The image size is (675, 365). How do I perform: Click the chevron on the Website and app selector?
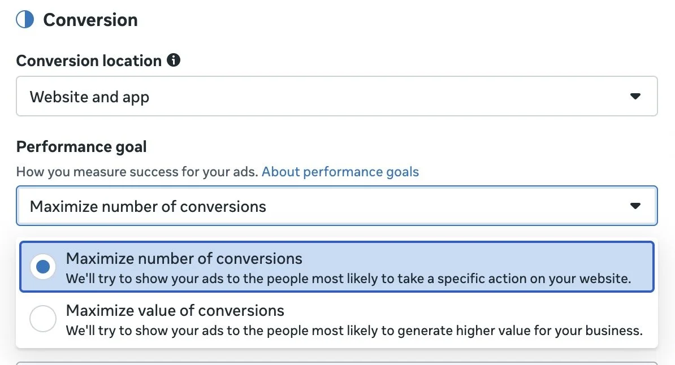(x=637, y=96)
